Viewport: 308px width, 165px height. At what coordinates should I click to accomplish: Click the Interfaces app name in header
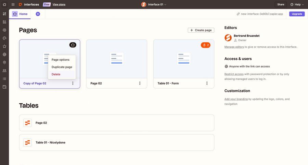tap(31, 4)
